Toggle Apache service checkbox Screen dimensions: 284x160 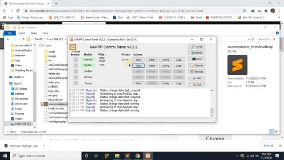pos(75,60)
